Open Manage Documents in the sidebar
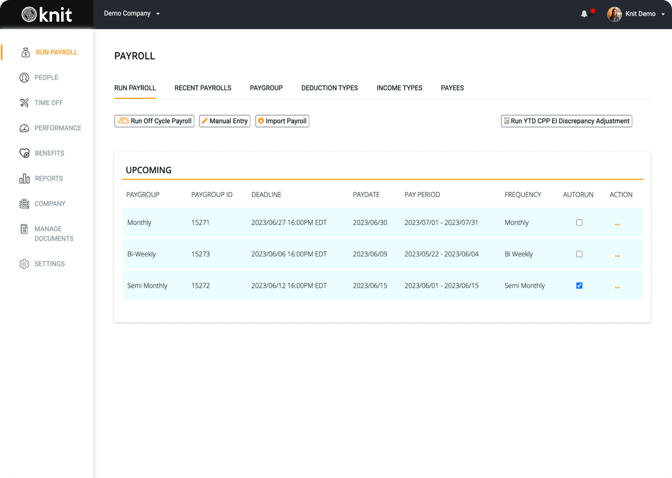The height and width of the screenshot is (478, 672). [x=25, y=234]
